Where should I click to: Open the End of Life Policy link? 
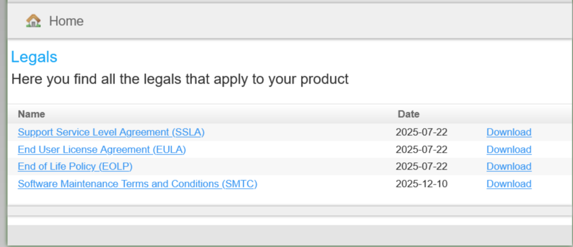75,166
